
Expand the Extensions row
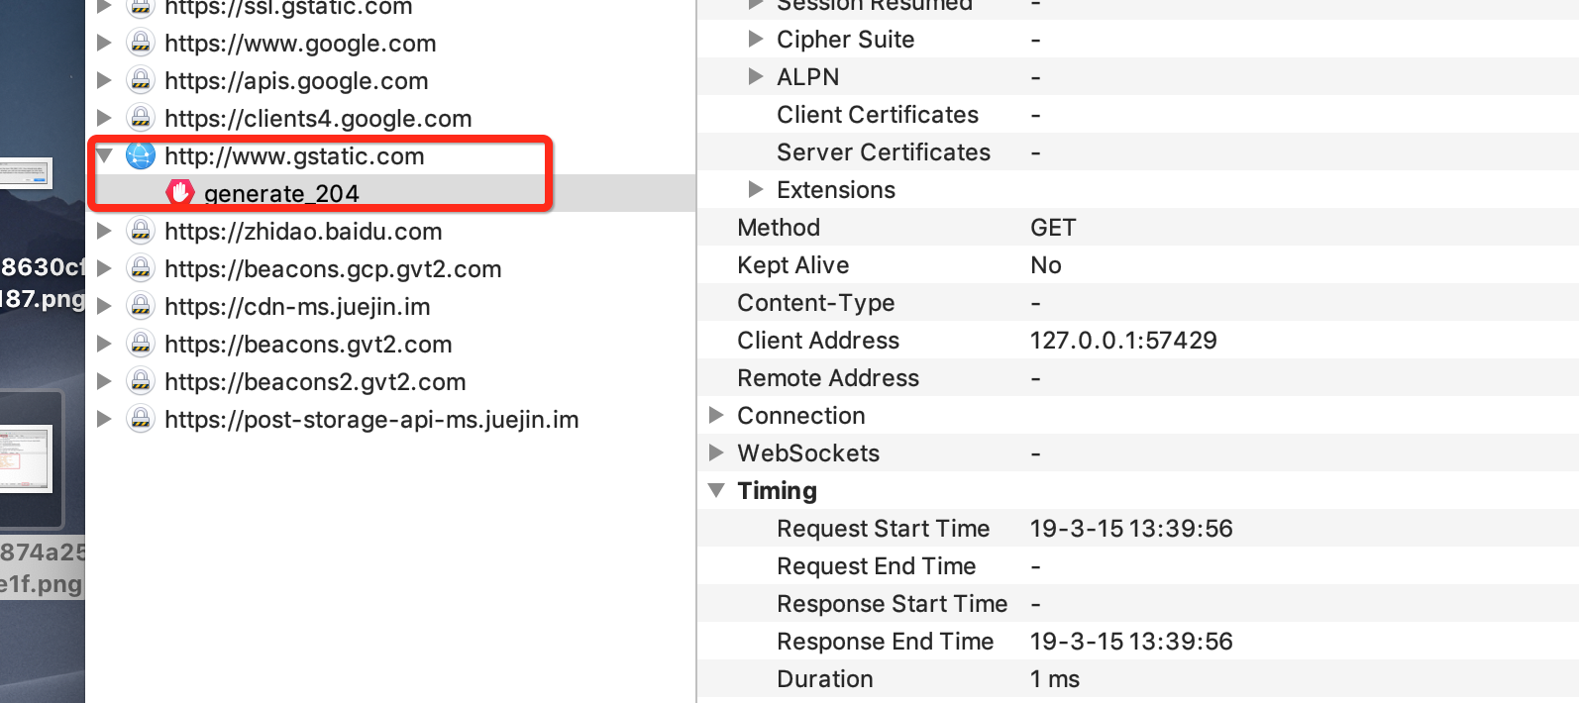(x=756, y=189)
